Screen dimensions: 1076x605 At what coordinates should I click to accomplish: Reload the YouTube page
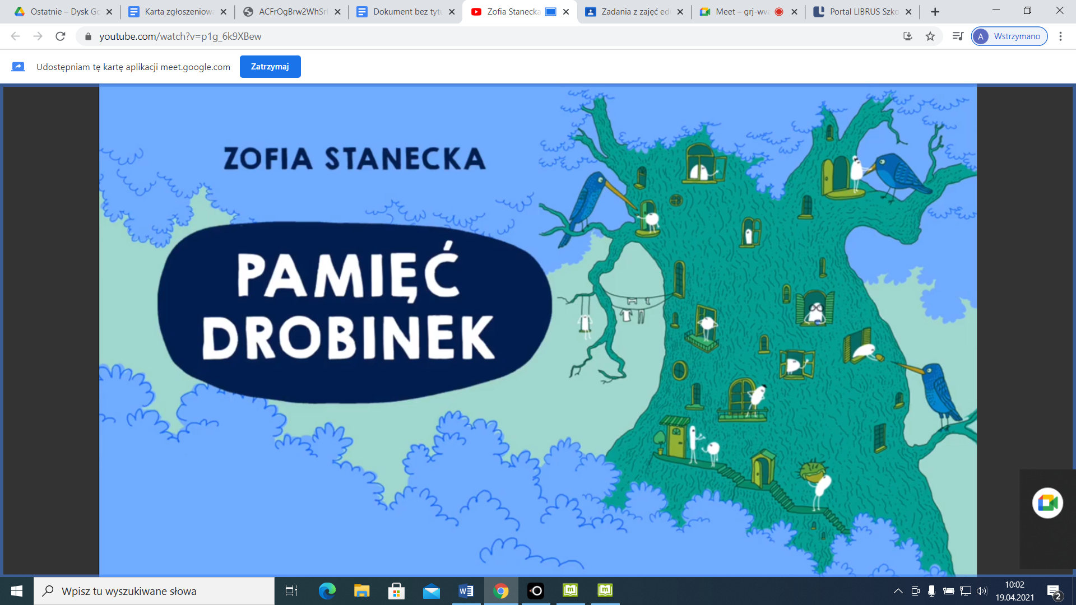click(61, 36)
